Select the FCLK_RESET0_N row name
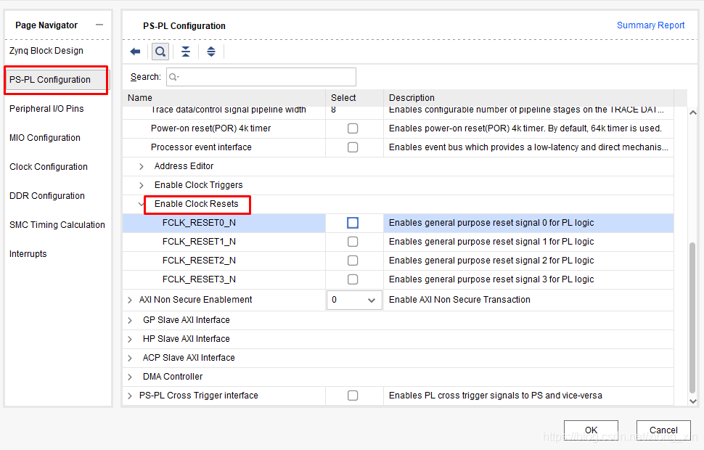Viewport: 704px width, 450px height. pos(199,223)
